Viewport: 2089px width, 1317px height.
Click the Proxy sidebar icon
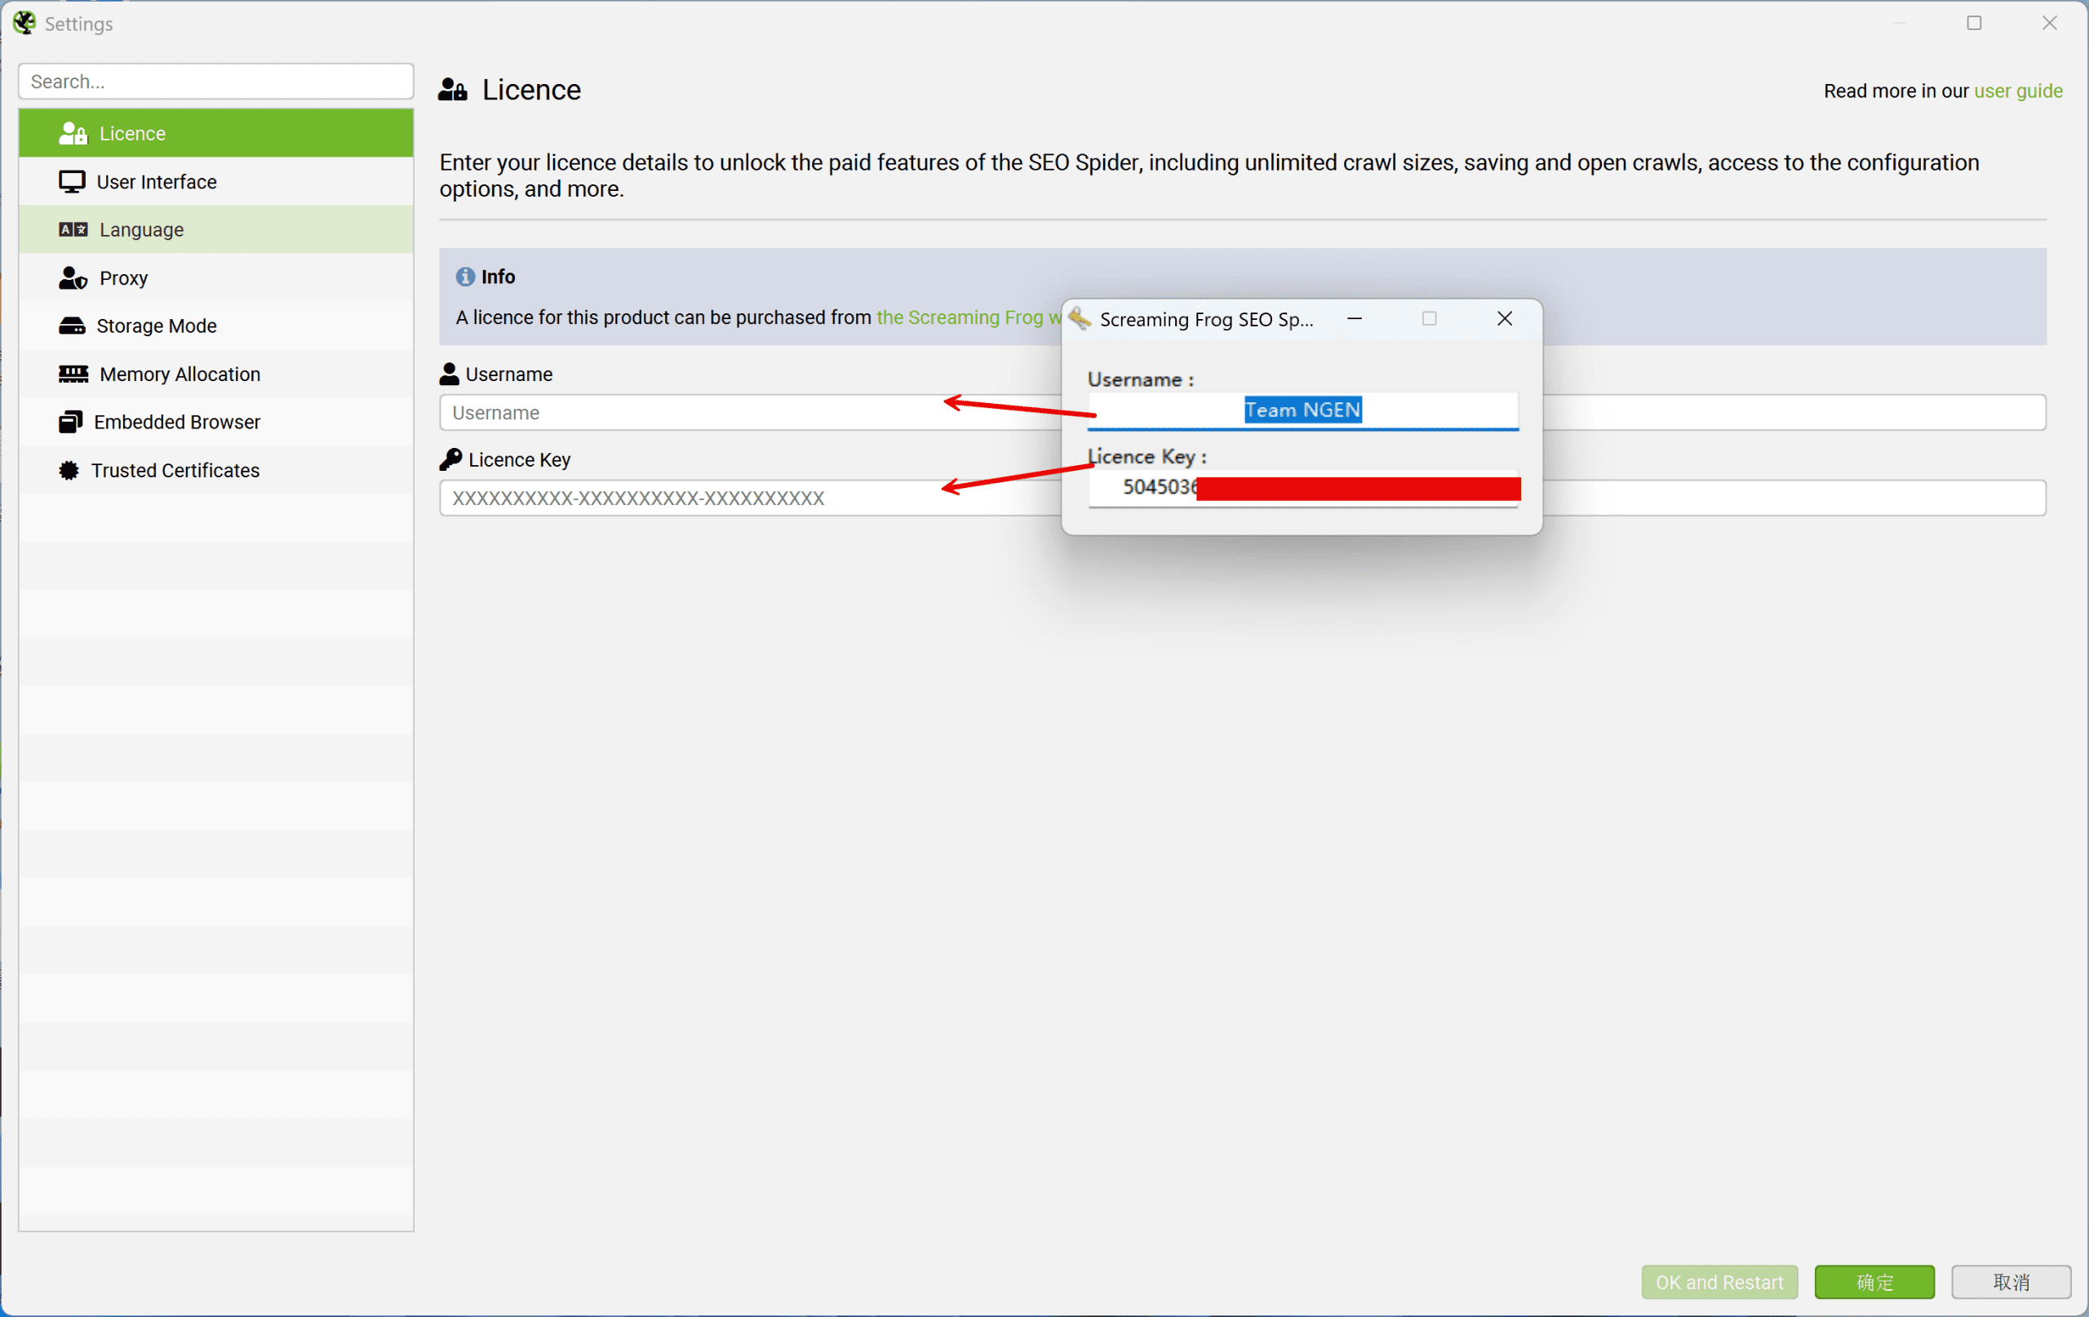coord(73,277)
